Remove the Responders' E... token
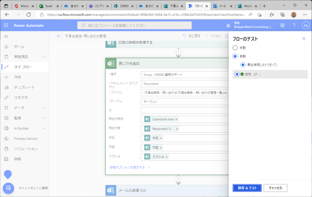This screenshot has width=312, height=197. click(177, 129)
